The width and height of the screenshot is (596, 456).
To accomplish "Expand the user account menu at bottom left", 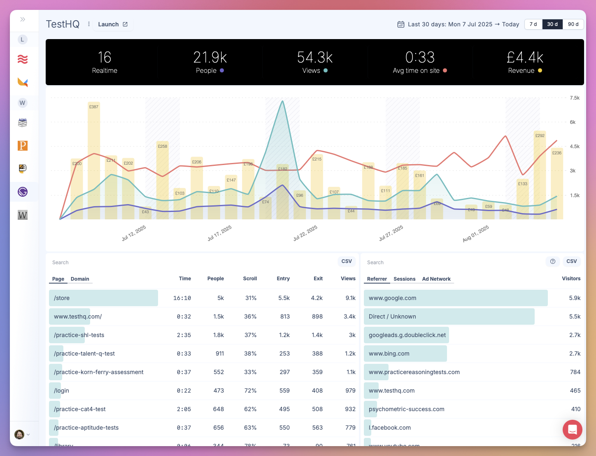I will coord(23,434).
